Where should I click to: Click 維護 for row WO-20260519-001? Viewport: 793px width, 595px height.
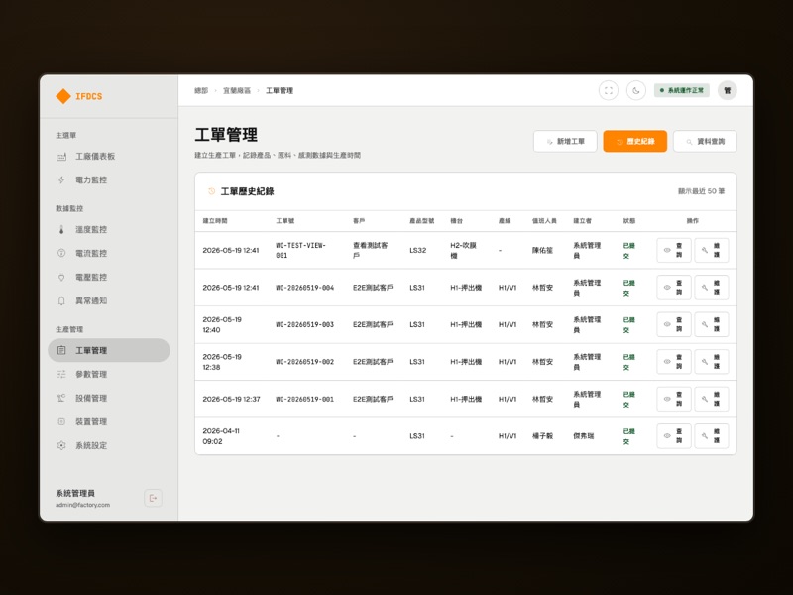(x=712, y=400)
